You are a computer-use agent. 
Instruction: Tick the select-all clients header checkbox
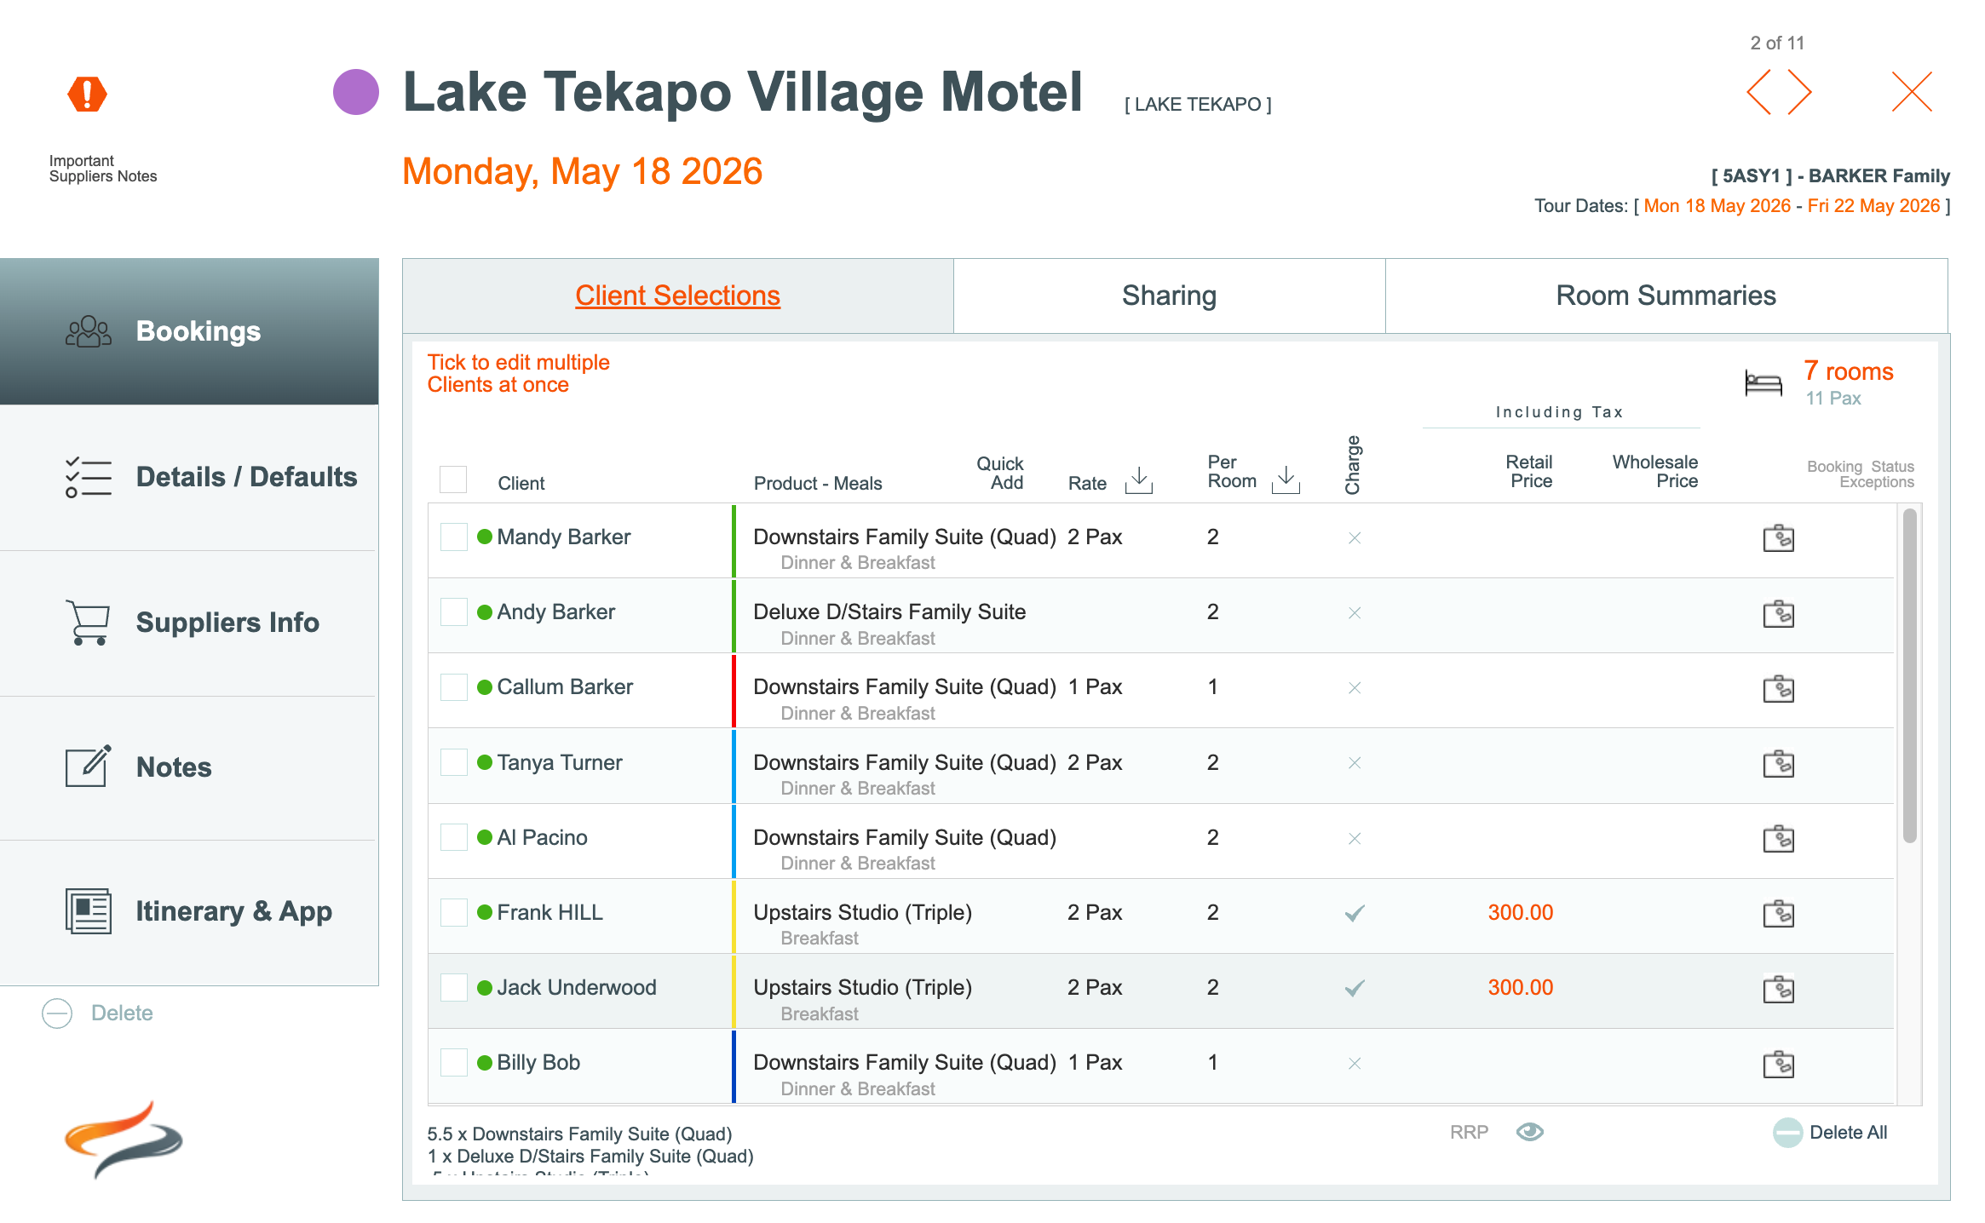coord(453,479)
